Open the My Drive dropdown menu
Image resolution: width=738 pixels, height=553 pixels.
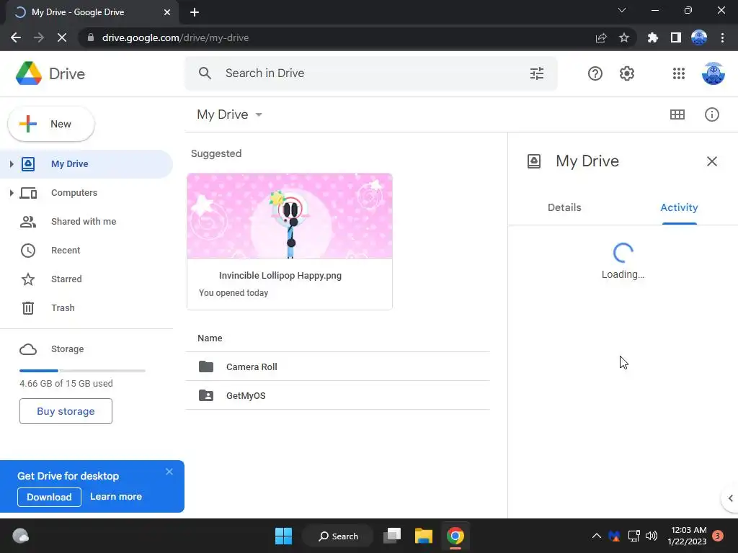click(230, 114)
